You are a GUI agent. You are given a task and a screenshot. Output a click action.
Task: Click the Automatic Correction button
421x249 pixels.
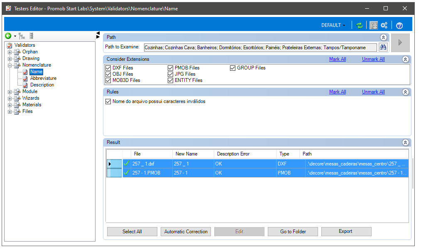point(186,232)
